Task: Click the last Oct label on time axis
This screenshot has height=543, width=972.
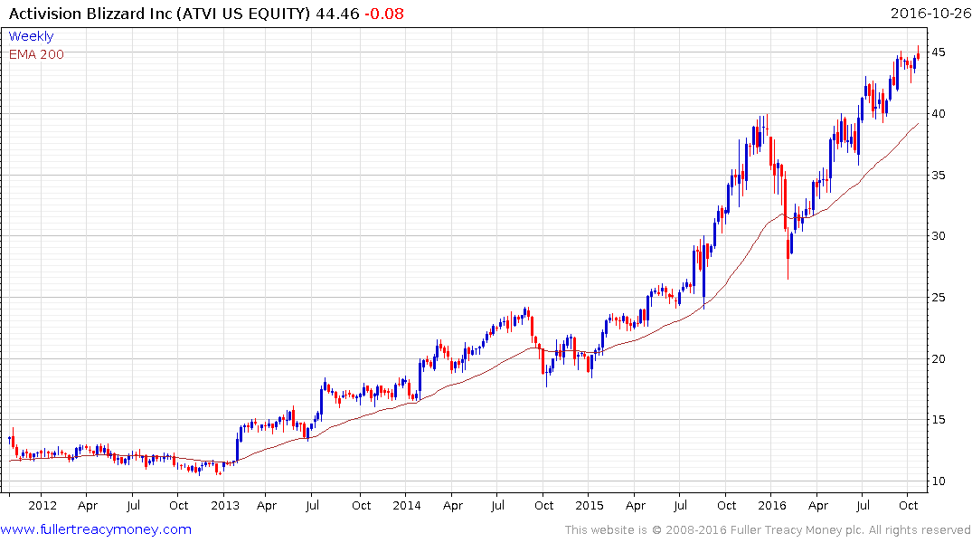Action: pos(908,505)
